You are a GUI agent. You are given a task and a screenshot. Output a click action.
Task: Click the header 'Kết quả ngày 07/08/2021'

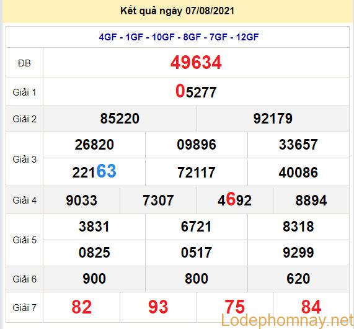pyautogui.click(x=177, y=11)
